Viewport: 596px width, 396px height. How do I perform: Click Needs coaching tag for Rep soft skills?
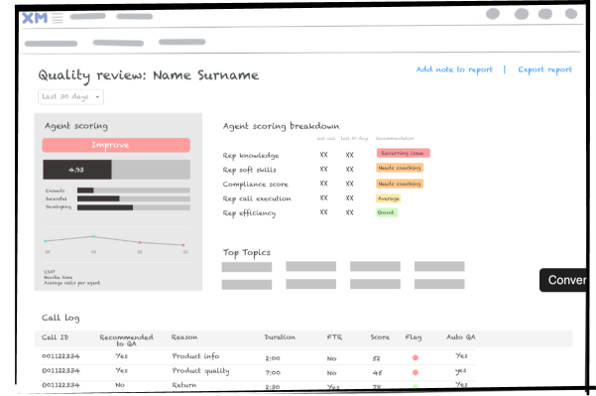coord(400,168)
